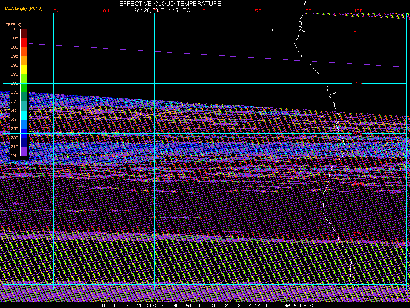Click the 290 legend value
The height and width of the screenshot is (308, 410).
[15, 65]
